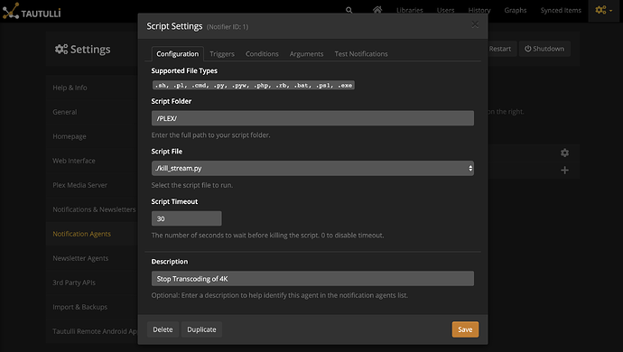Click the gear icon beside notification agent

[x=564, y=153]
